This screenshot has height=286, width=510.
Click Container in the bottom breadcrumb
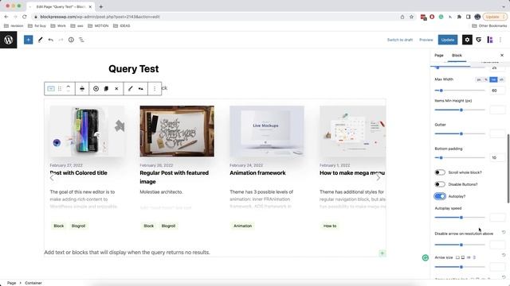tap(33, 283)
